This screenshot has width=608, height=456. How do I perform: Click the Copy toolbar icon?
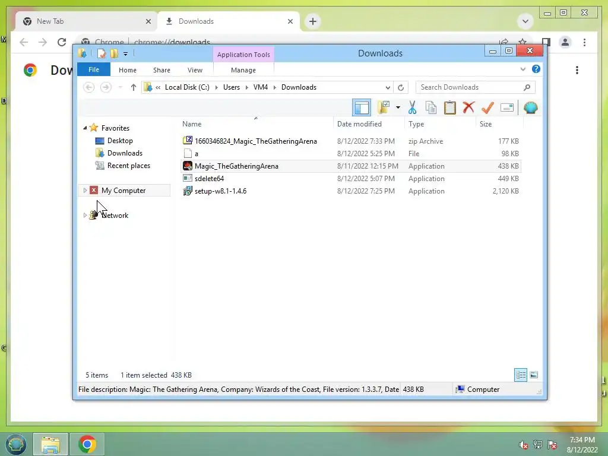(x=431, y=107)
